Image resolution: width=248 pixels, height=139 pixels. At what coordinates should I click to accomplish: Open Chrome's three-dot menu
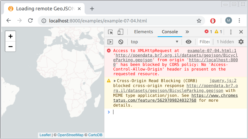point(239,21)
